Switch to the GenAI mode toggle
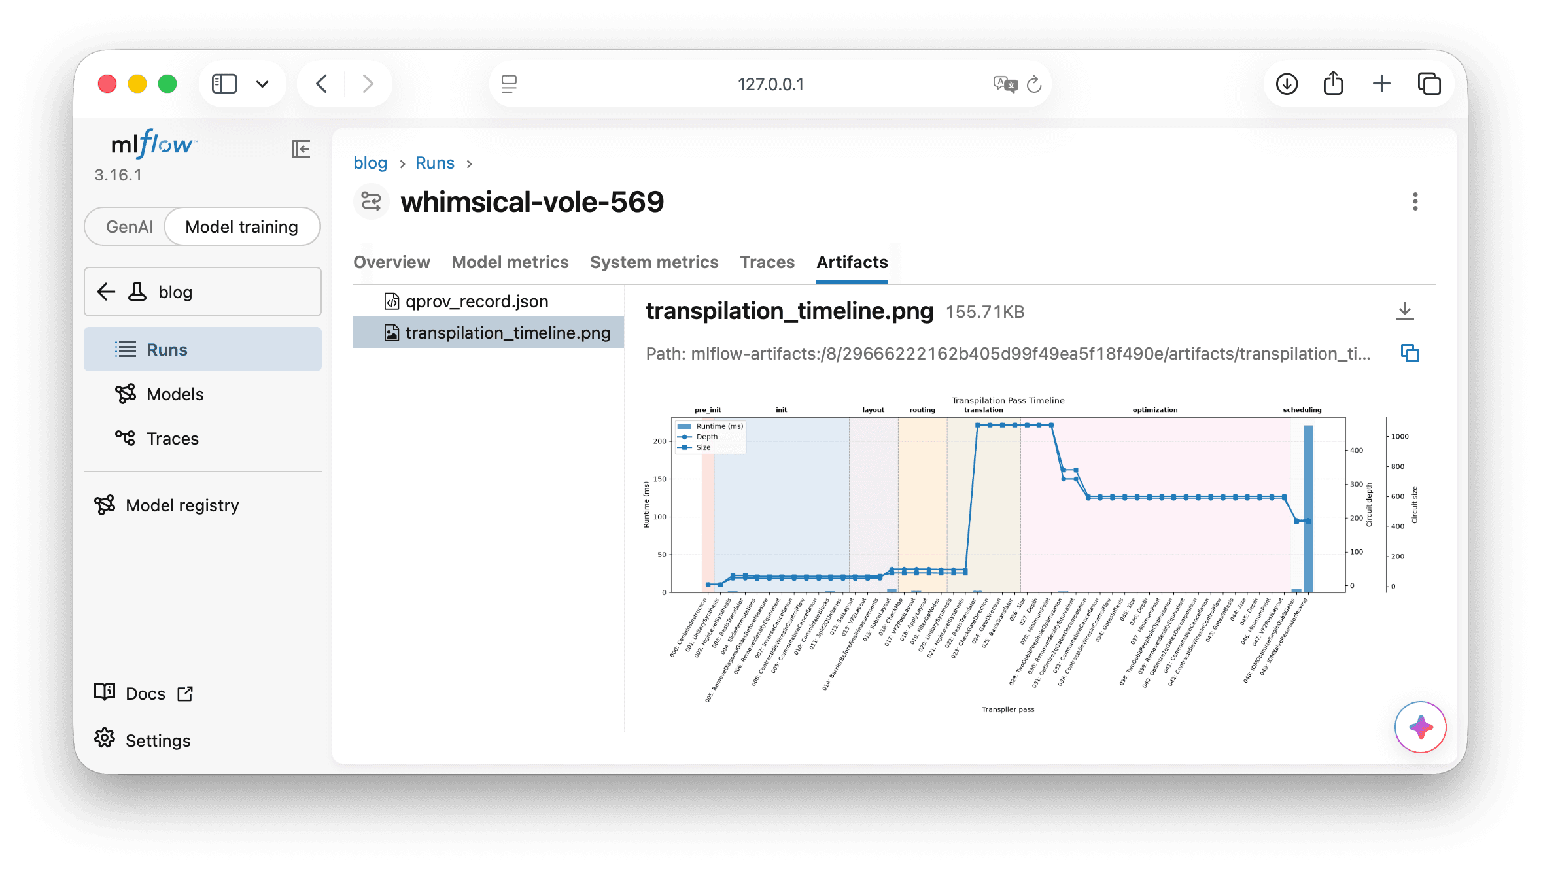The width and height of the screenshot is (1541, 871). pyautogui.click(x=130, y=227)
